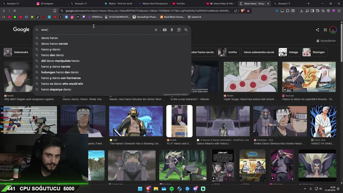The height and width of the screenshot is (193, 343).
Task: Open the share icon near Google apps
Action: coord(318,30)
